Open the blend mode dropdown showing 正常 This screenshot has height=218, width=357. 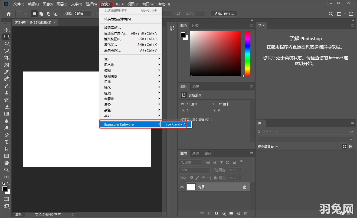tap(194, 170)
